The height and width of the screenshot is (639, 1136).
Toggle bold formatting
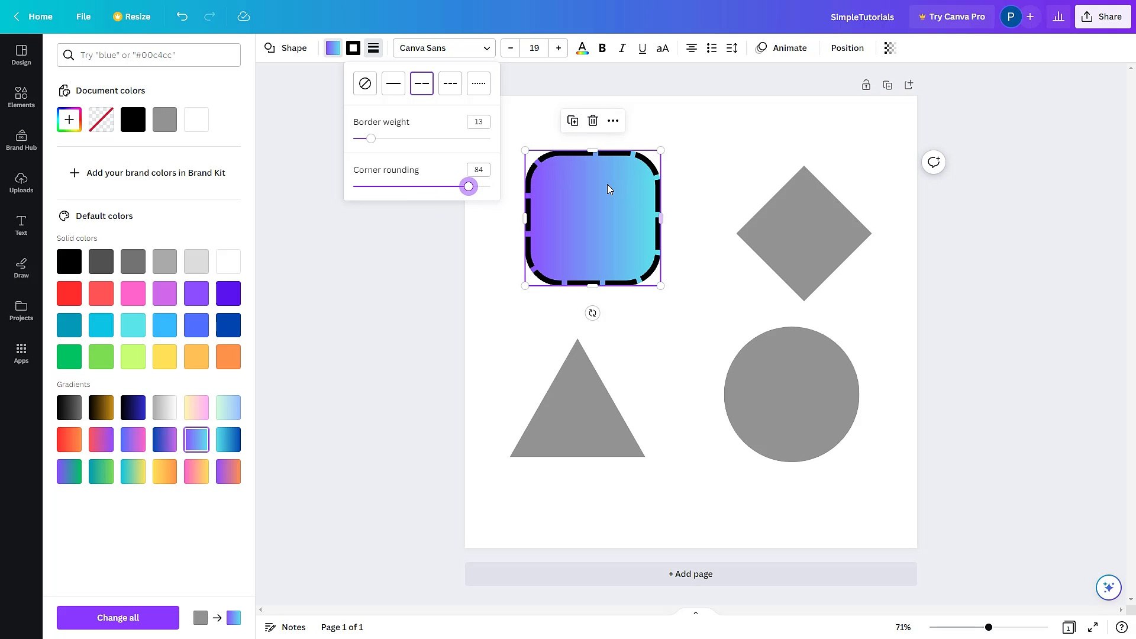pyautogui.click(x=602, y=48)
